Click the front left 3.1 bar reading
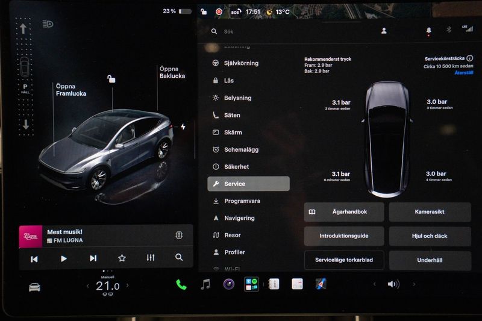This screenshot has width=482, height=321. [341, 102]
